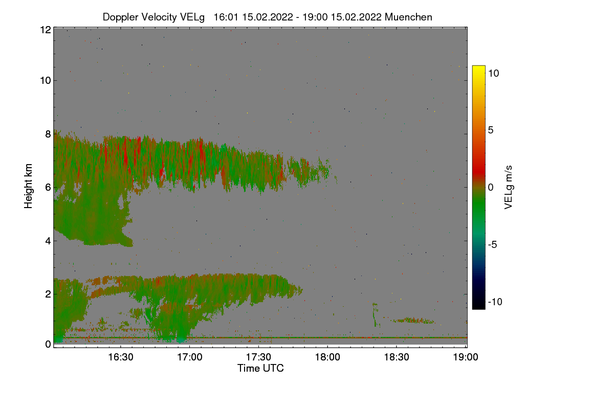This screenshot has width=614, height=409.
Task: Click the 'Time UTC' x-axis label
Action: click(x=260, y=368)
